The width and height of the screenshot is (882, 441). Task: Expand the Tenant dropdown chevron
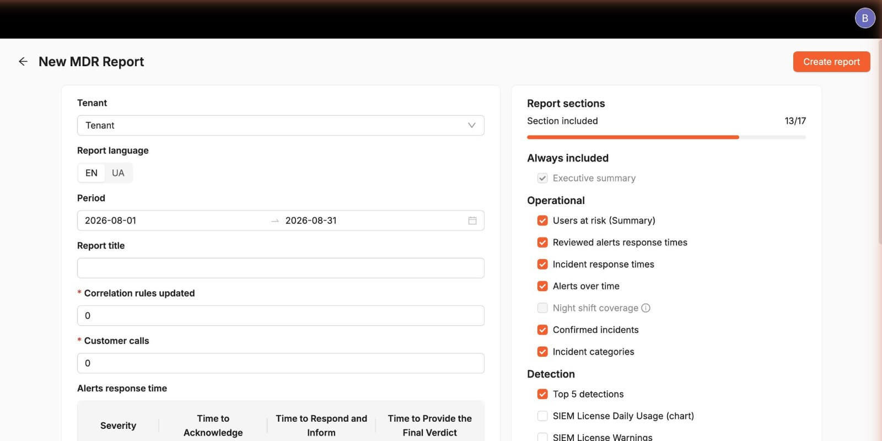pyautogui.click(x=472, y=125)
